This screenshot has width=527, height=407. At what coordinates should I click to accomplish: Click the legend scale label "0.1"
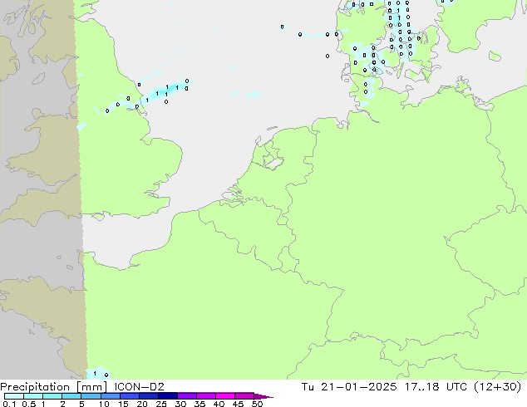pyautogui.click(x=9, y=404)
